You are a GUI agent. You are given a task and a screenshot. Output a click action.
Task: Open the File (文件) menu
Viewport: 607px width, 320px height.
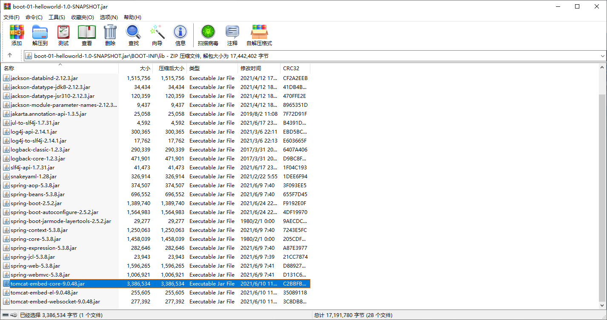(x=11, y=17)
